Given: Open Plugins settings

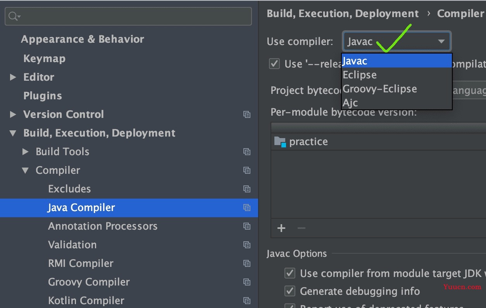Looking at the screenshot, I should coord(43,96).
